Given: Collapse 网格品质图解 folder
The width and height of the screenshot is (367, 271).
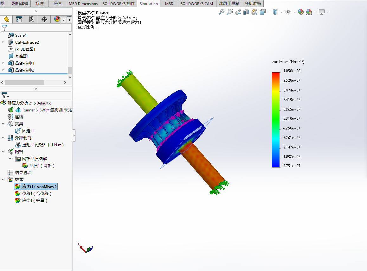Looking at the screenshot, I should click(10, 159).
